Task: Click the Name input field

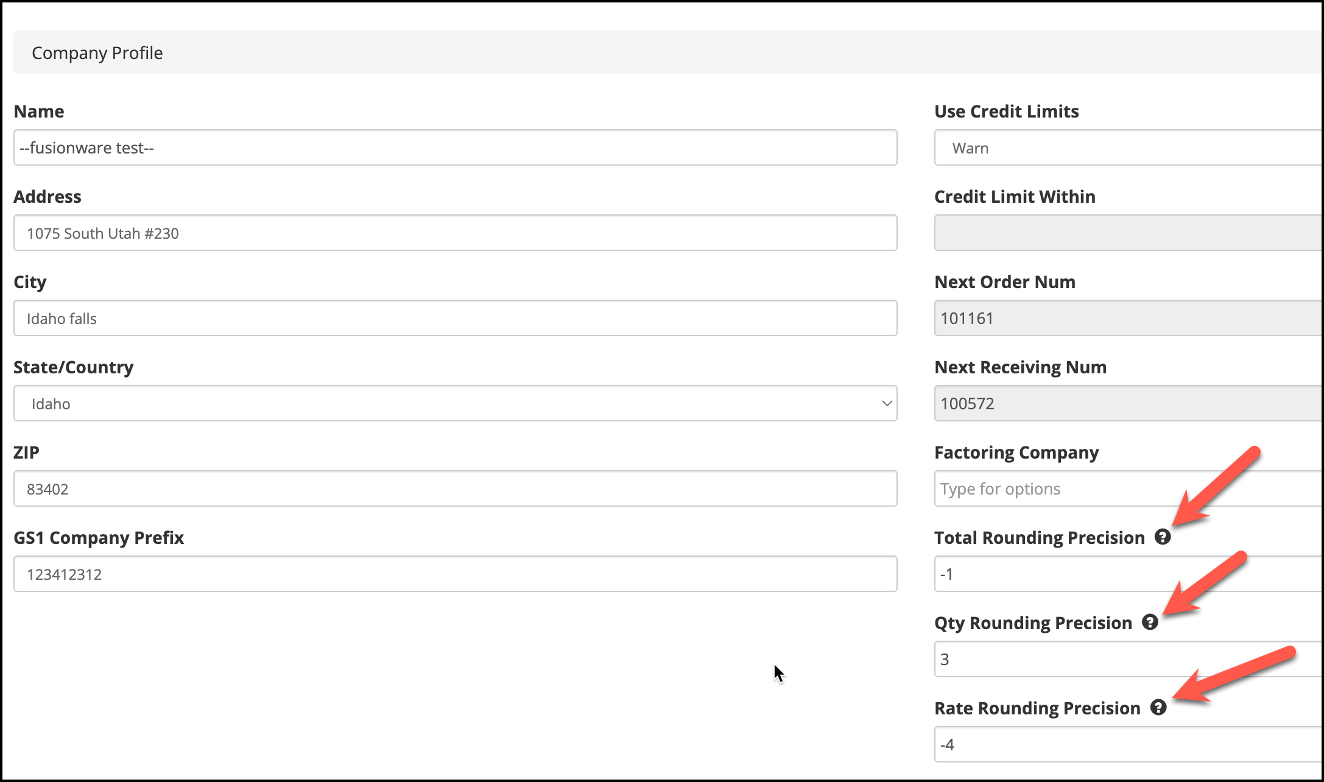Action: [455, 147]
